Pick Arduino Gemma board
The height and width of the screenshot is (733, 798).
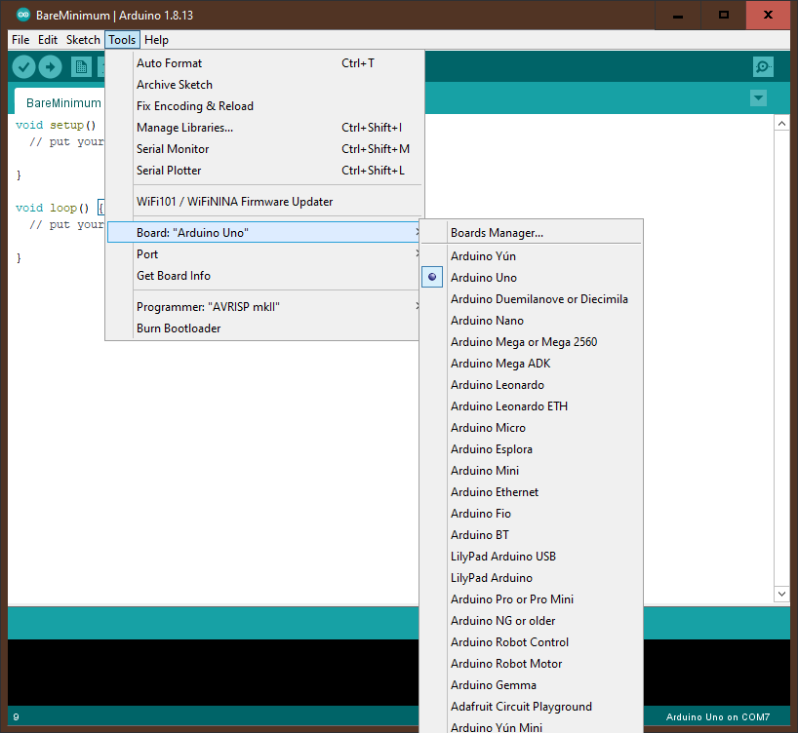click(532, 685)
